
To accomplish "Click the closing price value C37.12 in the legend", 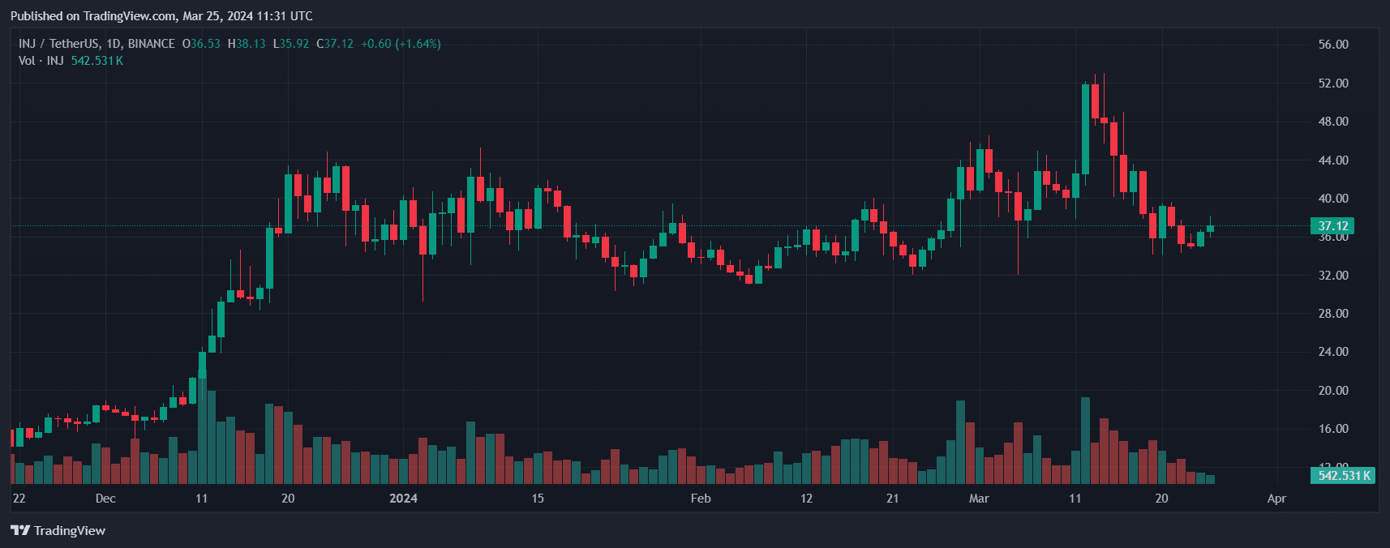I will click(335, 44).
